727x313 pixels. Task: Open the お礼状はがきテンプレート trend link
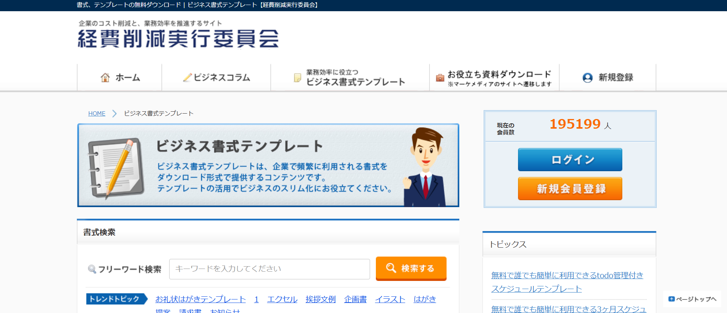[x=200, y=299]
